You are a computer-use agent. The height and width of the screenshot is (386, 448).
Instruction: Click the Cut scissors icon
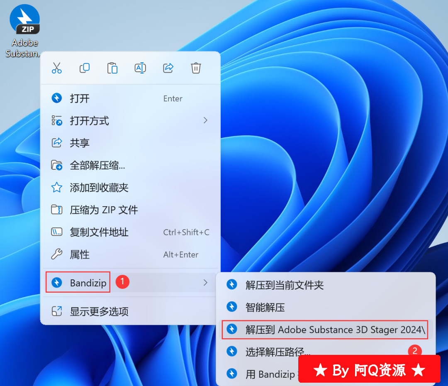click(x=56, y=68)
